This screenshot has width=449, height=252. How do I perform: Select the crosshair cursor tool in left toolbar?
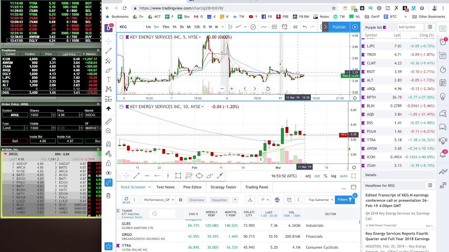point(108,41)
